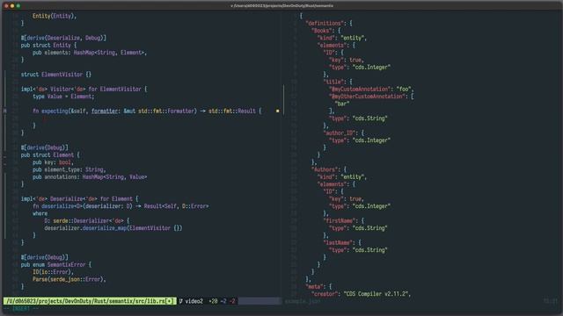563x316 pixels.
Task: Click the 'fn expecting' function signature
Action: [147, 111]
